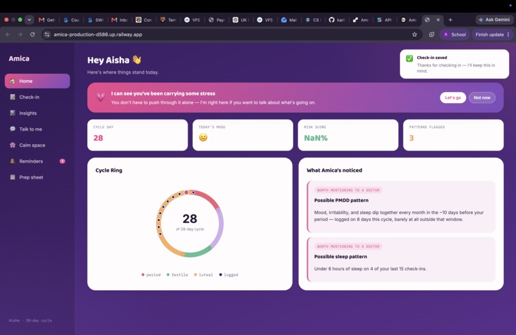The image size is (516, 335).
Task: Open Talk to me chat
Action: pos(37,129)
